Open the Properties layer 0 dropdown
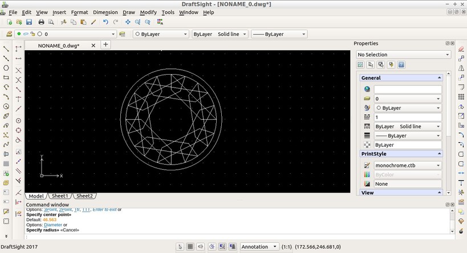This screenshot has height=253, width=467. [x=408, y=99]
